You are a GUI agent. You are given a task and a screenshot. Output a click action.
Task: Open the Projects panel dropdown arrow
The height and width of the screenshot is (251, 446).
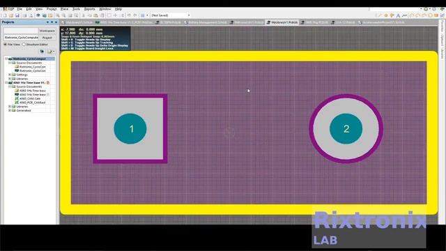tap(47, 22)
